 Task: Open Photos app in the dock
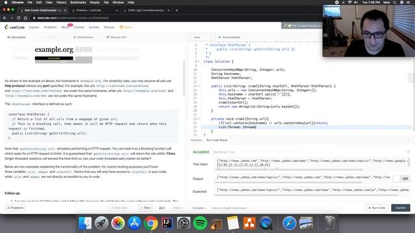(118, 223)
